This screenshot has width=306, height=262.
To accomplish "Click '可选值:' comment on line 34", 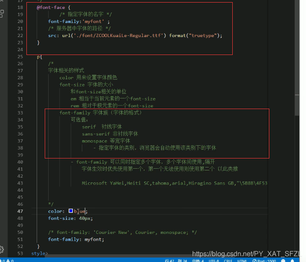I will (x=79, y=120).
